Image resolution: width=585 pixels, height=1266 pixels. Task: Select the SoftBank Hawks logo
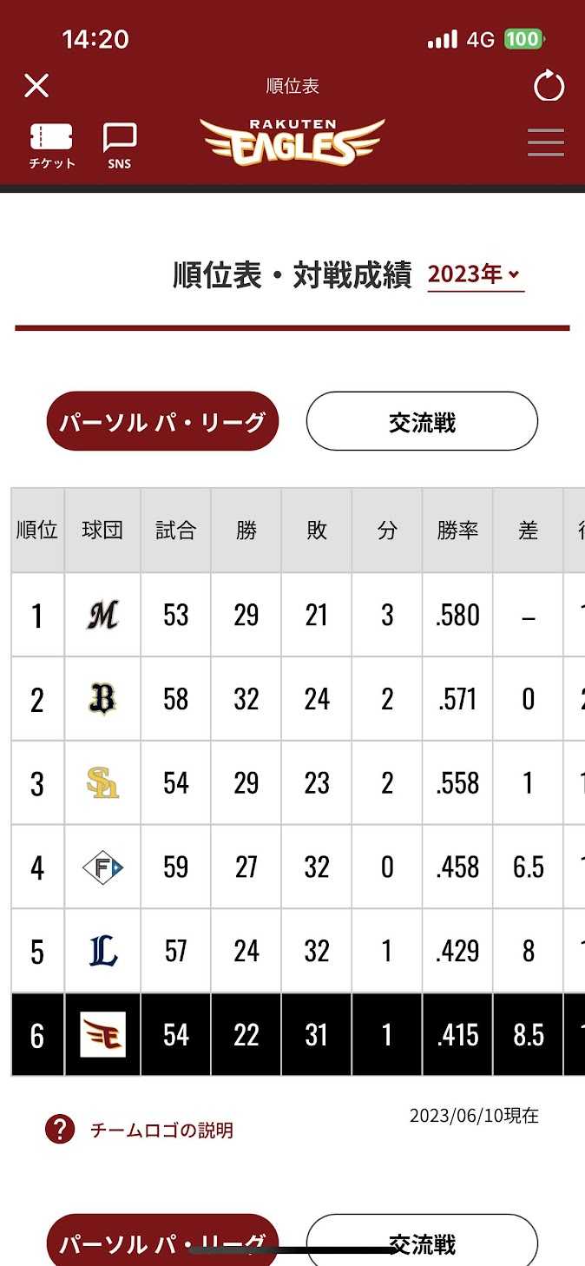pyautogui.click(x=102, y=783)
